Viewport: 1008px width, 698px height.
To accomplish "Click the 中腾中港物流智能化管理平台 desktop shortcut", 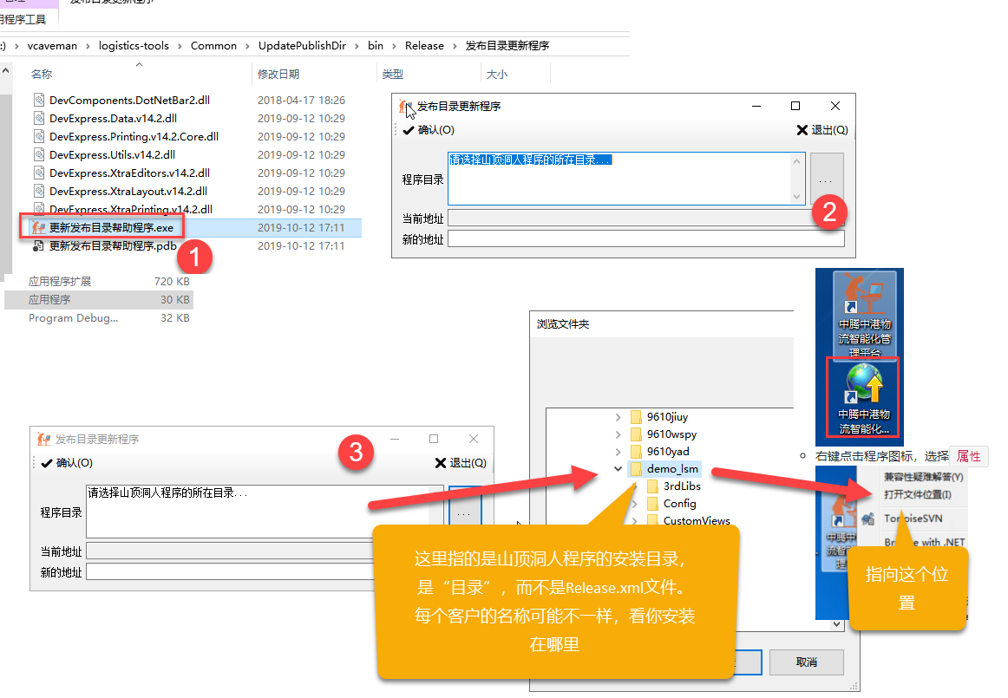I will [x=863, y=314].
